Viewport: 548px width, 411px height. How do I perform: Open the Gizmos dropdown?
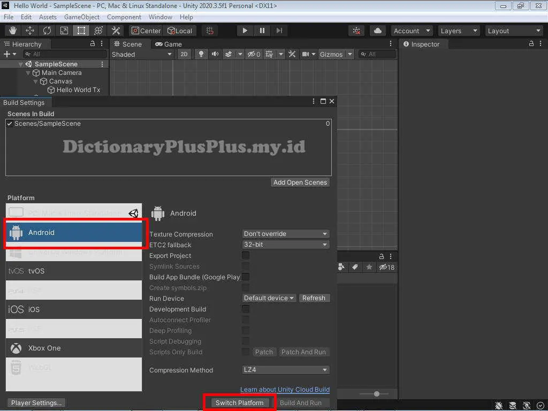[x=336, y=54]
